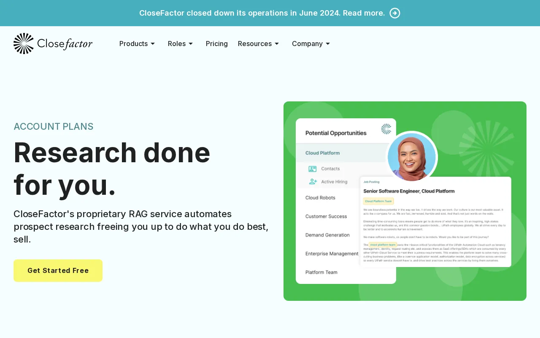Expand the Roles dropdown arrow

click(x=191, y=44)
